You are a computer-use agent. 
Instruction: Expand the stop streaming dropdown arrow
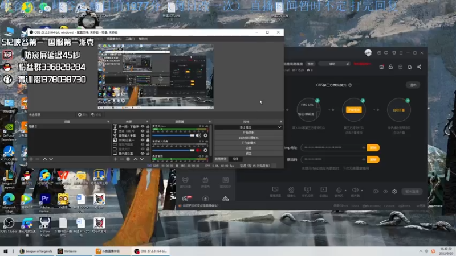pyautogui.click(x=279, y=127)
